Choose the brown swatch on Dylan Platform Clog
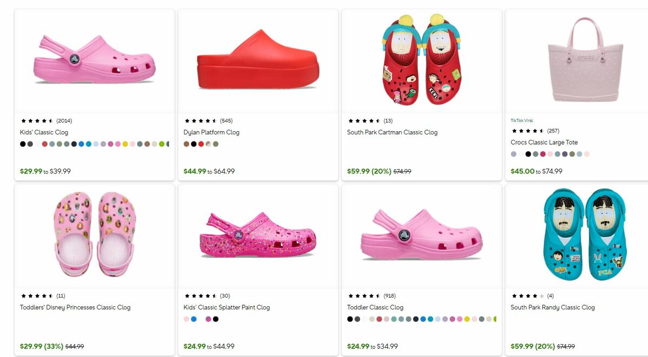The width and height of the screenshot is (648, 357). (186, 144)
